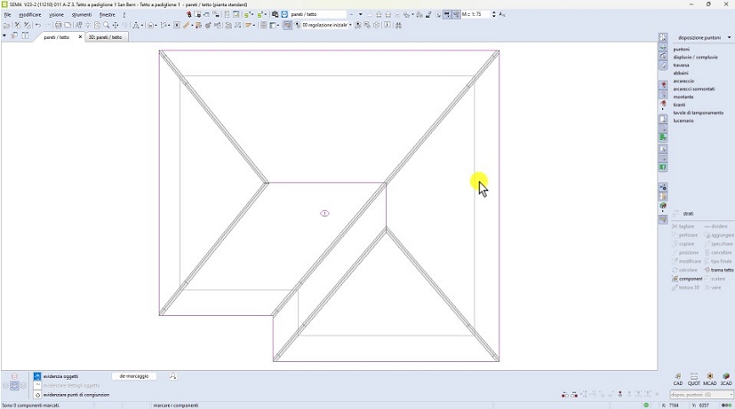Click the scale field 'M = 1:75'

pos(477,15)
